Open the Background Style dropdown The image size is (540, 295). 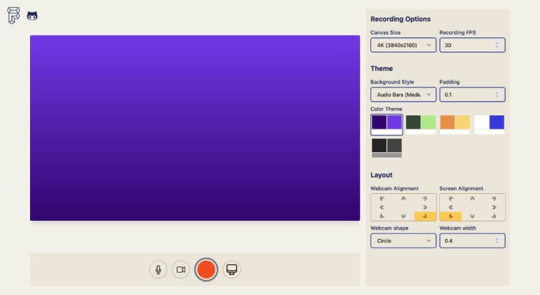click(x=403, y=94)
